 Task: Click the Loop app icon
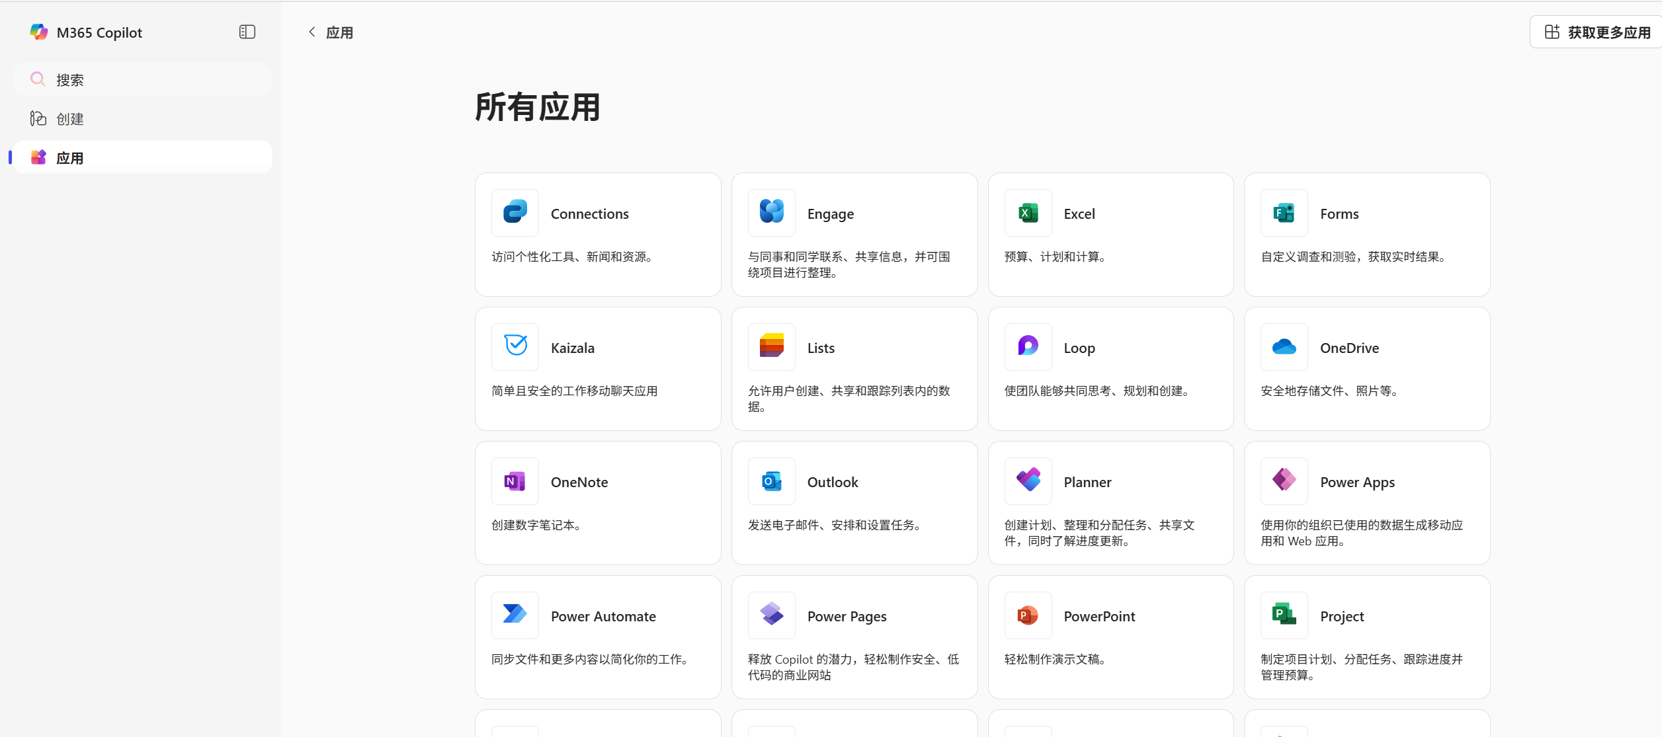[1028, 347]
